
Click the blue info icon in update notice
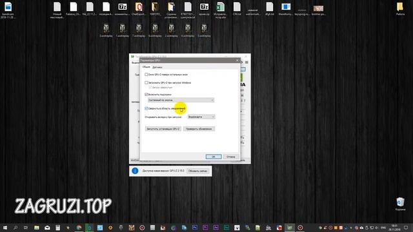pos(135,171)
